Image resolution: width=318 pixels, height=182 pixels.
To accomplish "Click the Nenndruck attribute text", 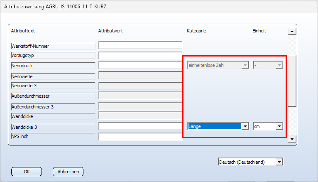I will [x=53, y=66].
